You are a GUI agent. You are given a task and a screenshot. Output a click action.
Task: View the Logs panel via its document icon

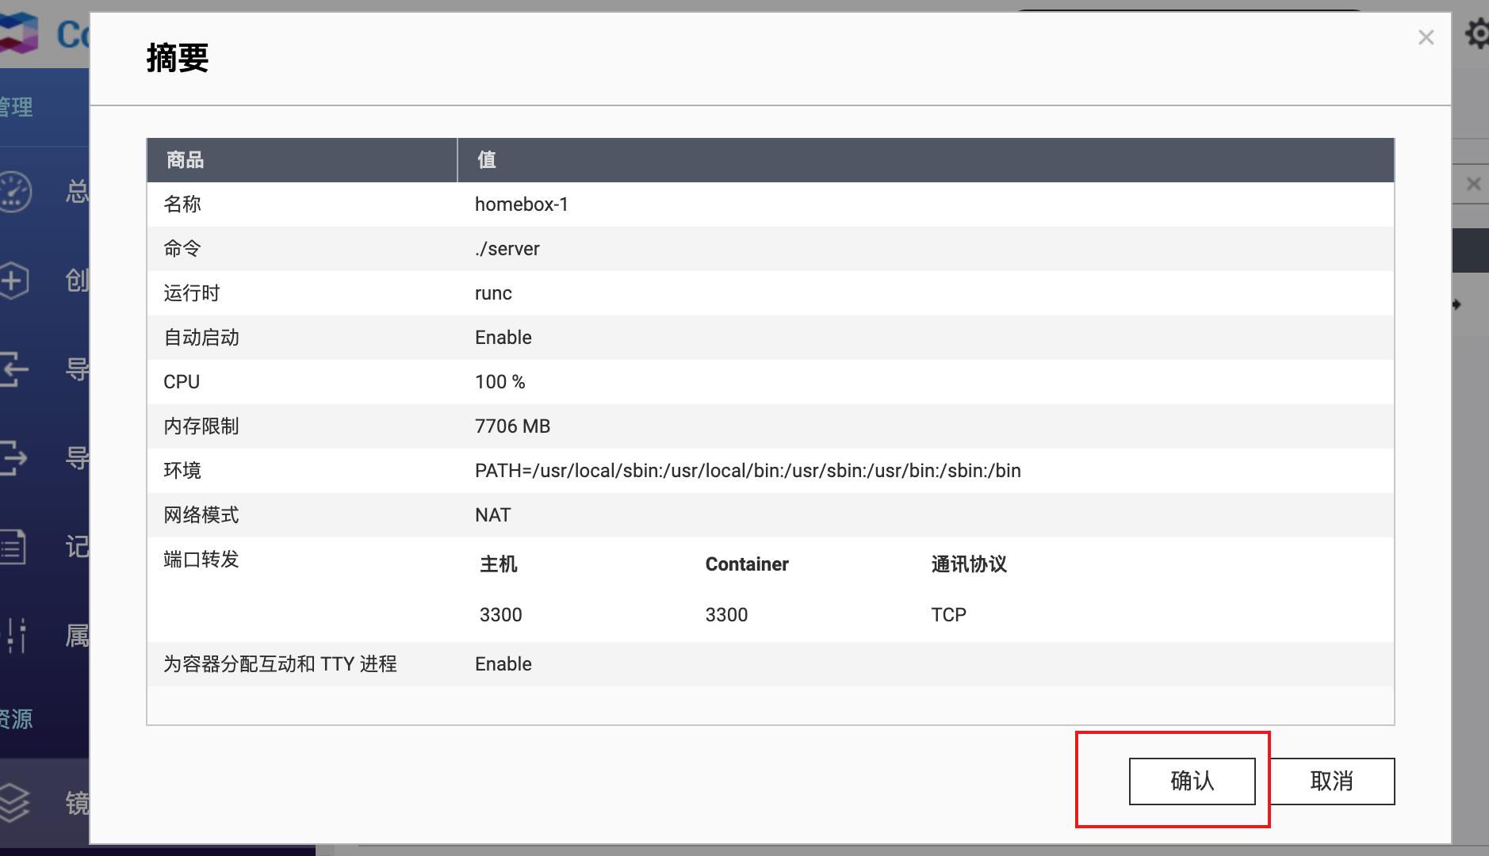point(17,545)
